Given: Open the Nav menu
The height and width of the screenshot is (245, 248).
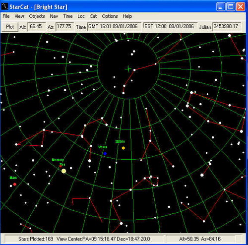Looking at the screenshot, I should pos(54,16).
